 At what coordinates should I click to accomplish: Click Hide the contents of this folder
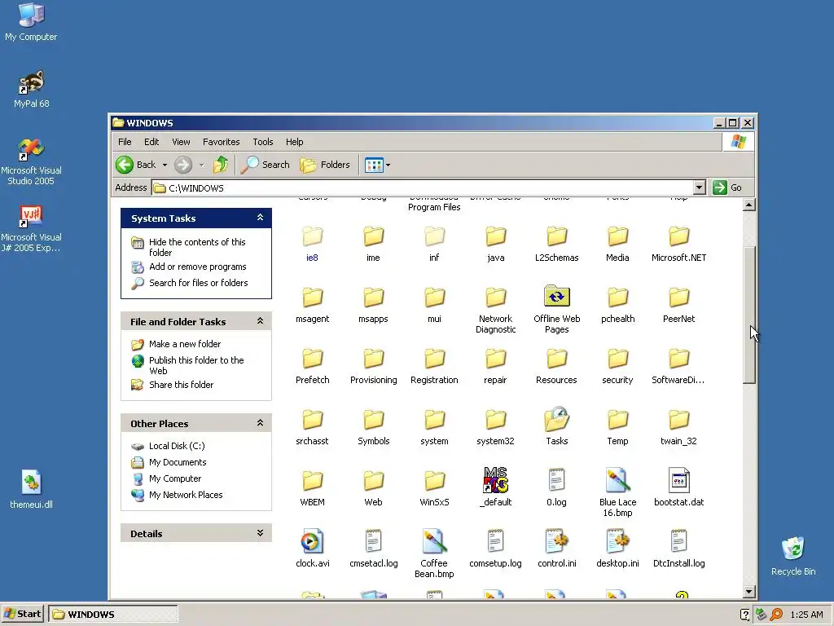[197, 247]
